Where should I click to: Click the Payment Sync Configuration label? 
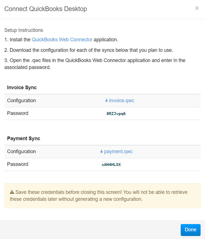pyautogui.click(x=22, y=151)
